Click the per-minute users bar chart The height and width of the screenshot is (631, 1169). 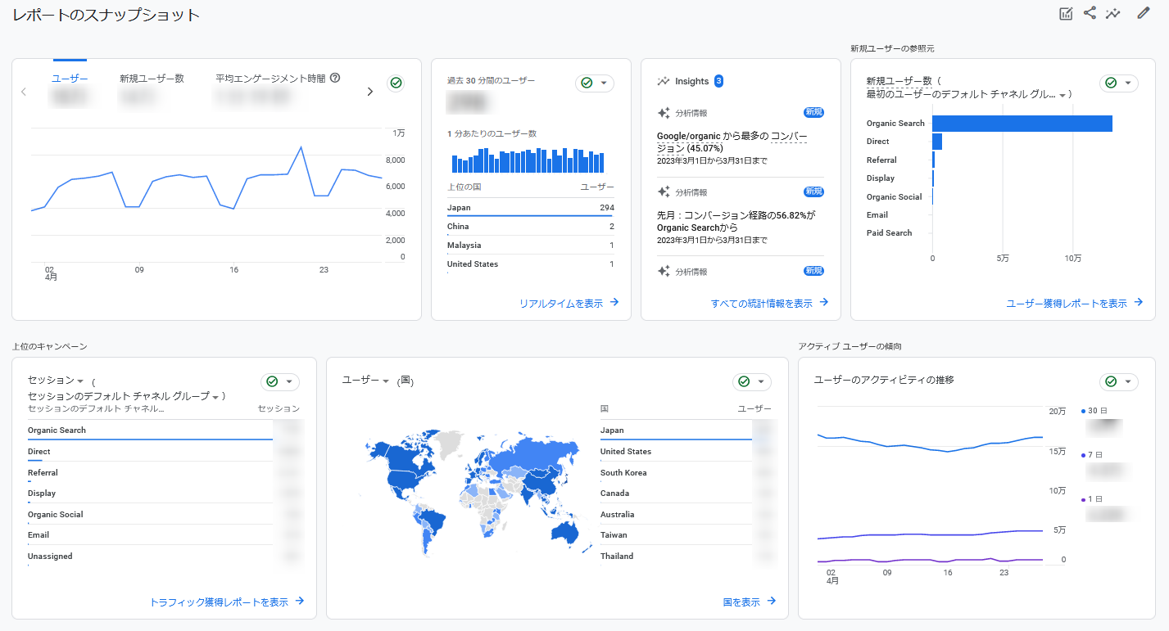tap(528, 160)
